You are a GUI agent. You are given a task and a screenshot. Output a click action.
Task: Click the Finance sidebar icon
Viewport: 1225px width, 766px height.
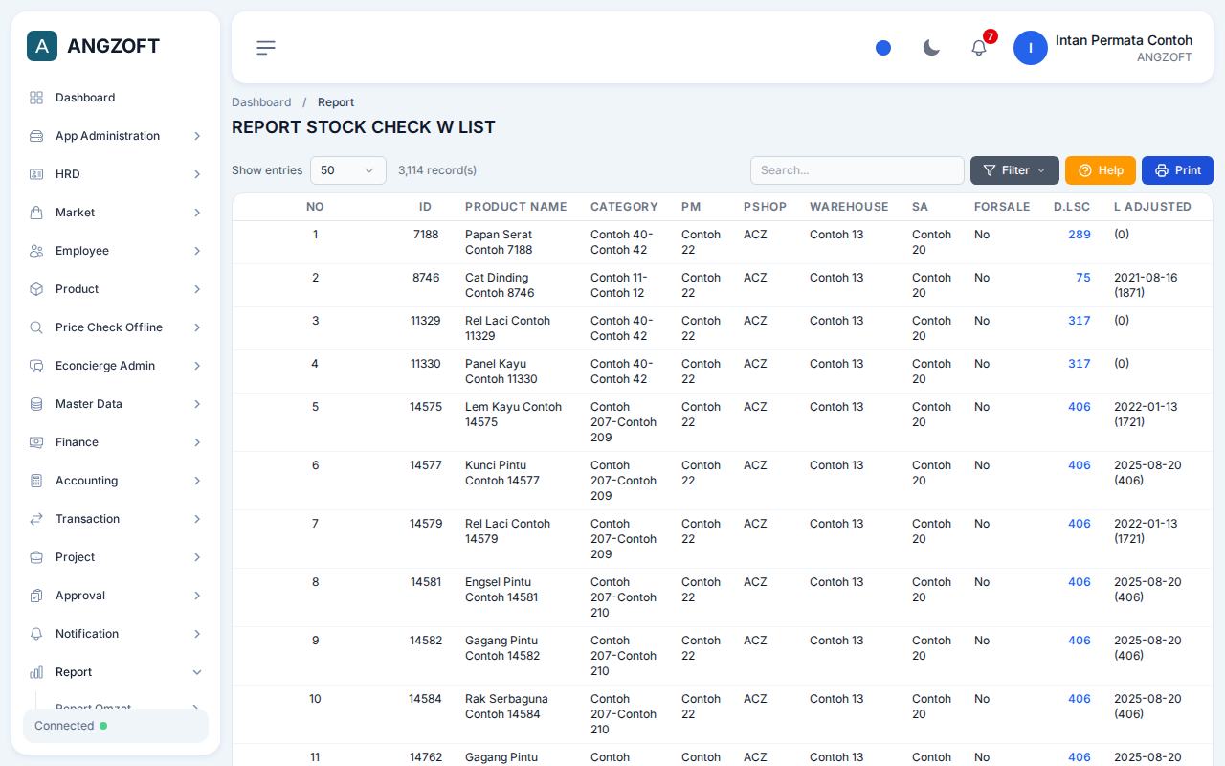36,442
